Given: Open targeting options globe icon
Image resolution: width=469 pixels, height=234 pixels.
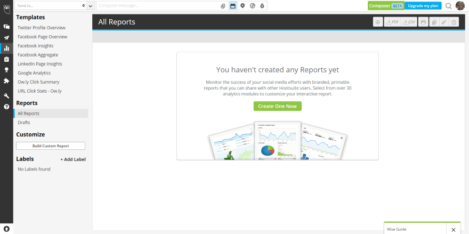Looking at the screenshot, I should (x=253, y=6).
